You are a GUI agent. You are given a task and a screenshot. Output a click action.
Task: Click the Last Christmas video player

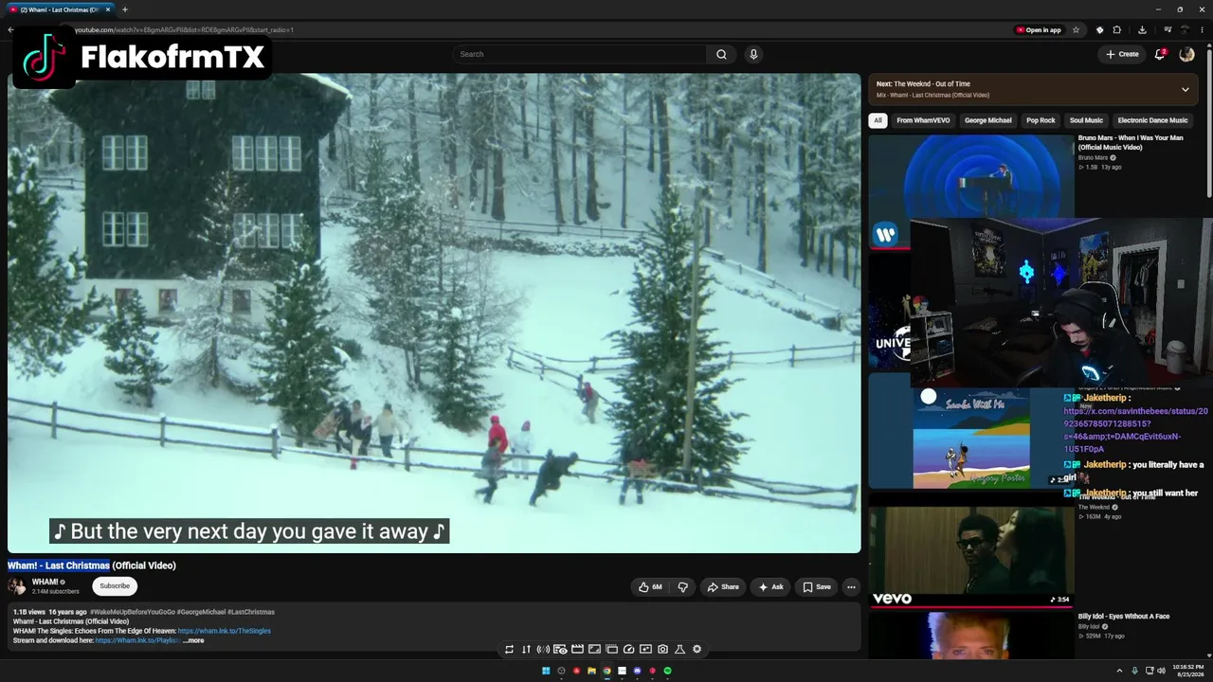(x=434, y=313)
